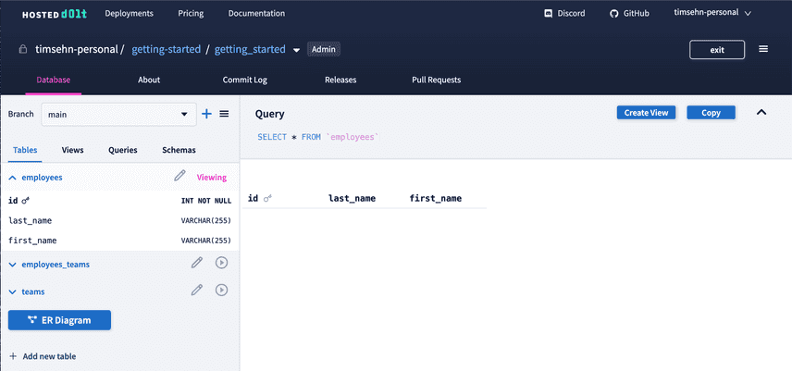Edit the employees table with pencil icon

(x=179, y=176)
